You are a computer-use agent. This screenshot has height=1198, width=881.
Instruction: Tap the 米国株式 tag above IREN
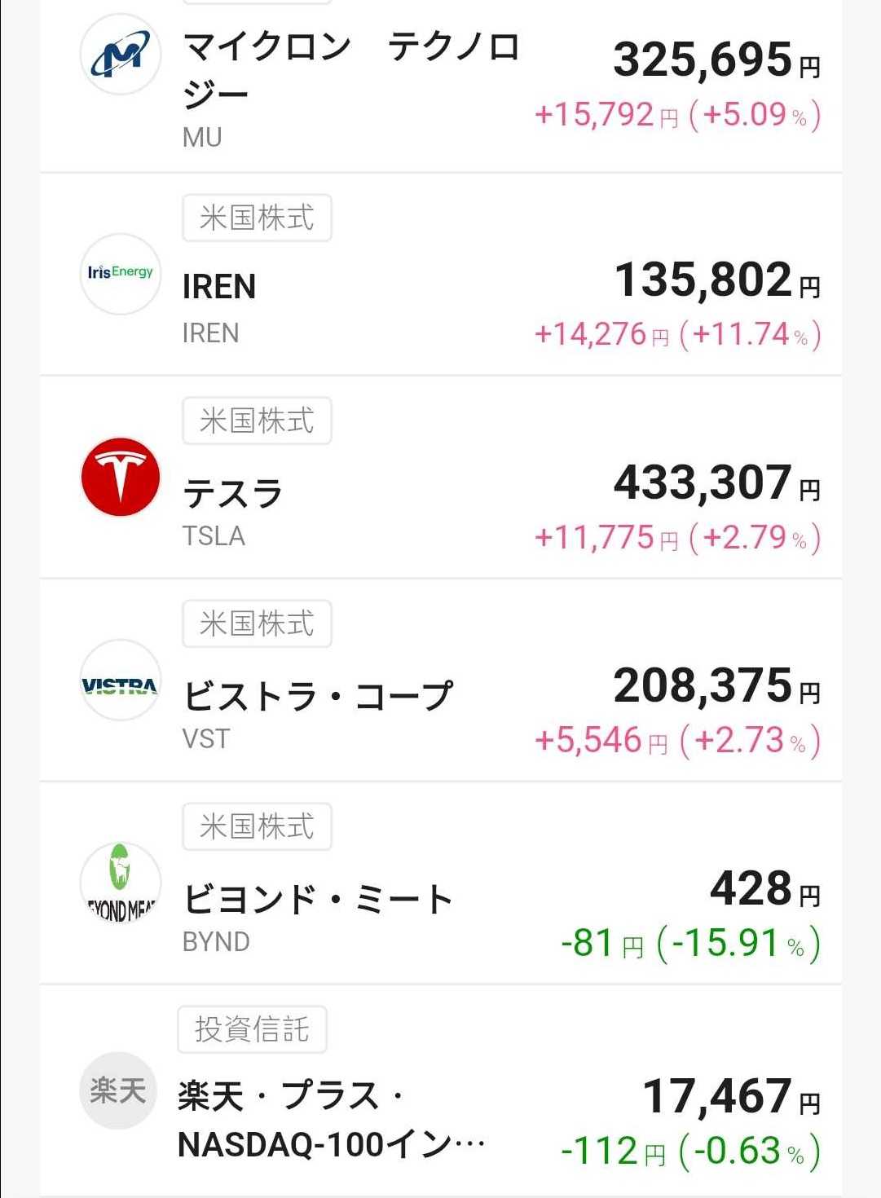point(257,218)
